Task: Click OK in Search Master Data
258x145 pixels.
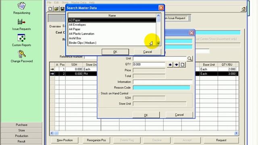Action: (115, 52)
